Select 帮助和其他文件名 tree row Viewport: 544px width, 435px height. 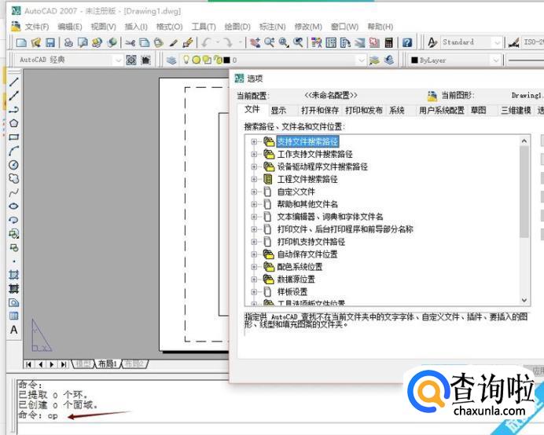(307, 204)
